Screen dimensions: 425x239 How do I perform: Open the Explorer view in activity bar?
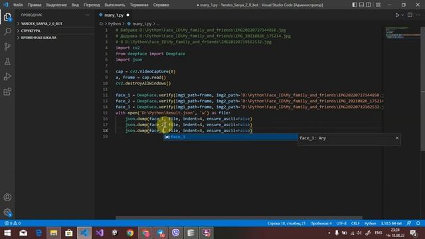coord(7,17)
